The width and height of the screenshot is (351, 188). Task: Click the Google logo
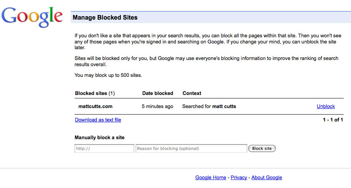32,17
